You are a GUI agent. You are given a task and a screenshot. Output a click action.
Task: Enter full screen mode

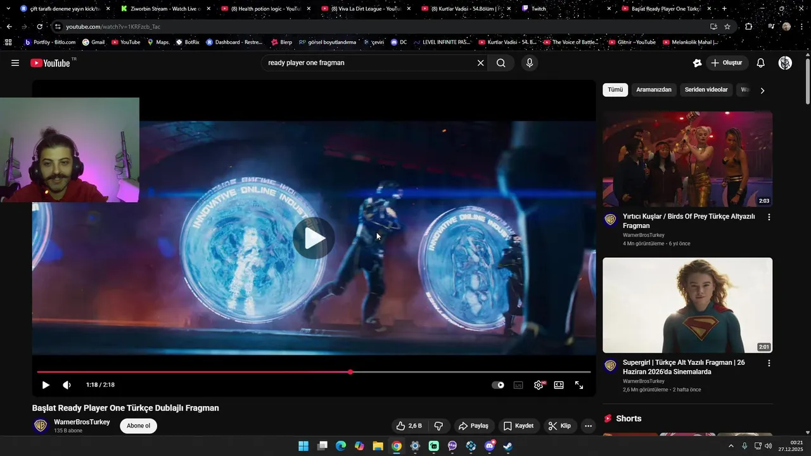579,385
